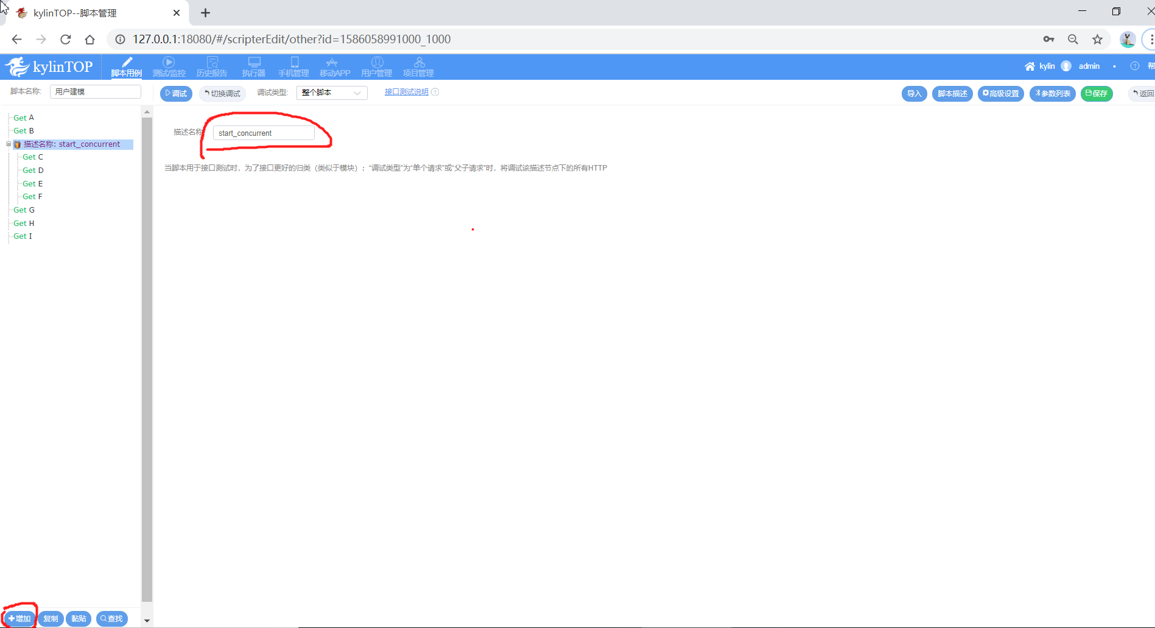Viewport: 1155px width, 628px height.
Task: Click the 查找 search button
Action: [112, 618]
